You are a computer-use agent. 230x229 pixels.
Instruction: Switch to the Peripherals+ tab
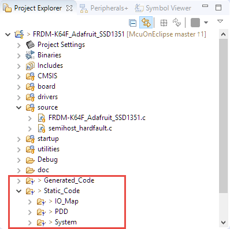click(x=104, y=8)
